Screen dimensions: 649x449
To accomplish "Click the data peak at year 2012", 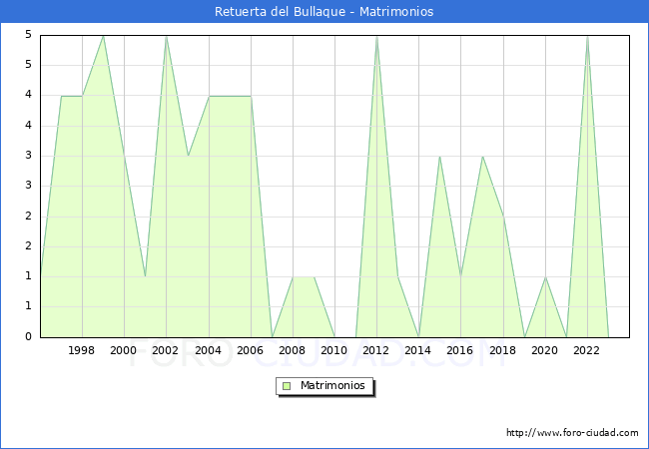I will (376, 37).
